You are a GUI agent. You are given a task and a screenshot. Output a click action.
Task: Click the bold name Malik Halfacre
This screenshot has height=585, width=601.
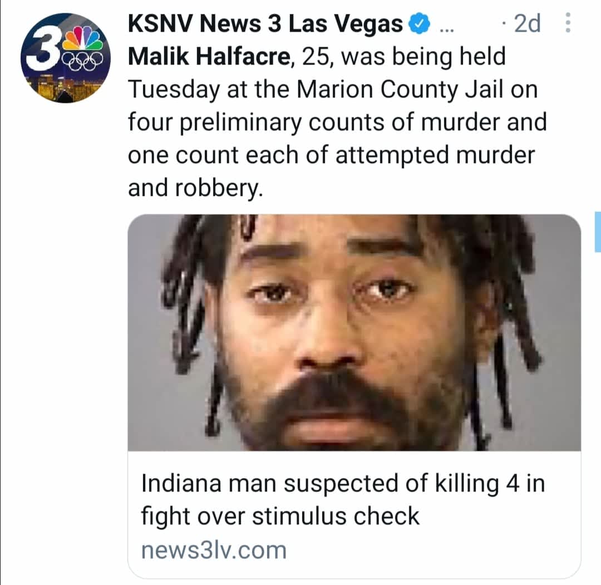210,56
